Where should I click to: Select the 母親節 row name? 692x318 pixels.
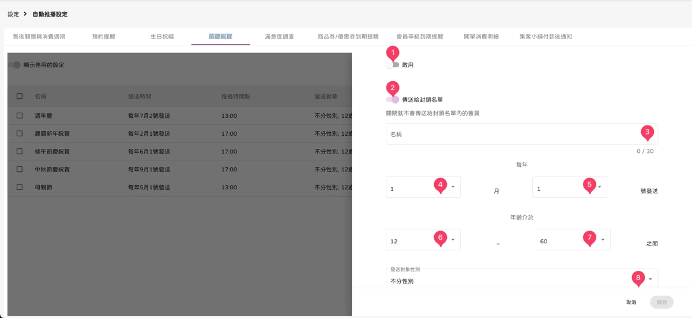43,187
